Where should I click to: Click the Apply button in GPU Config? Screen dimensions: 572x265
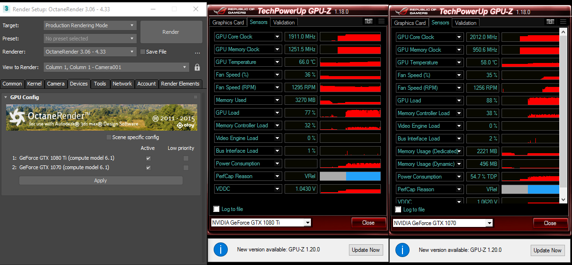pyautogui.click(x=100, y=180)
